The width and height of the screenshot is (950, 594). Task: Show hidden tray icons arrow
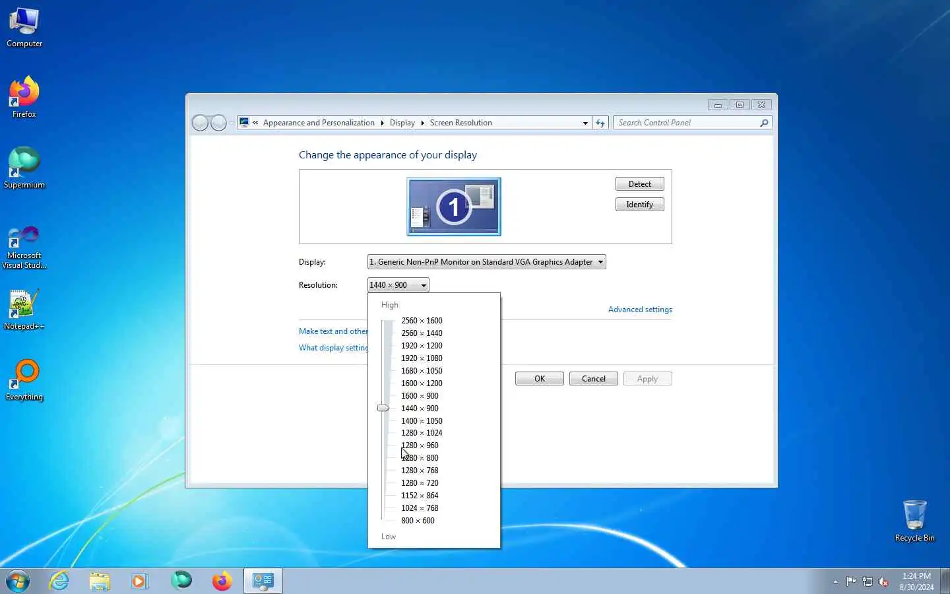point(835,581)
